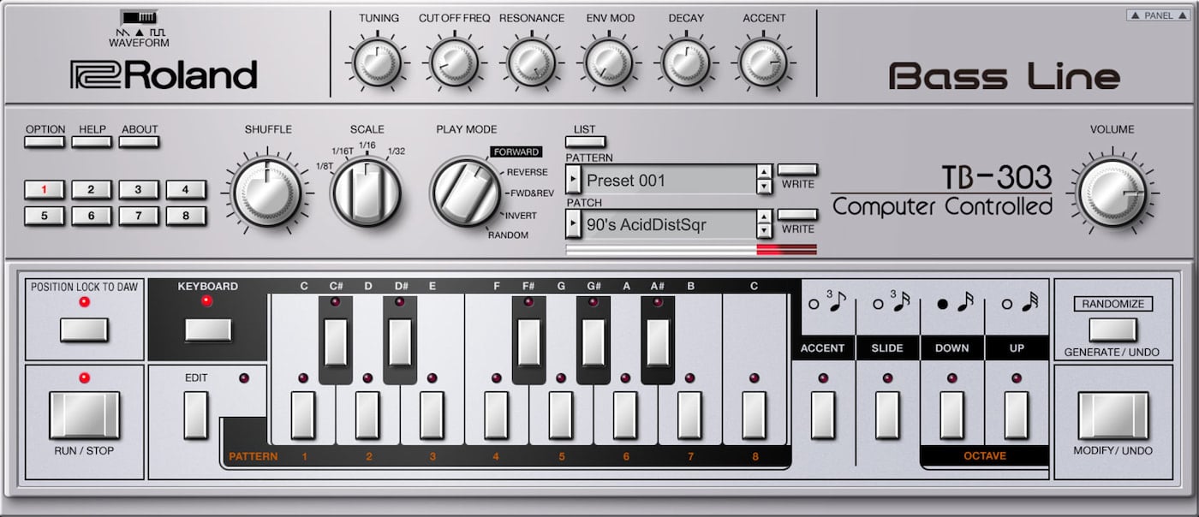Click GENERATE under RANDOMIZE

point(1113,331)
